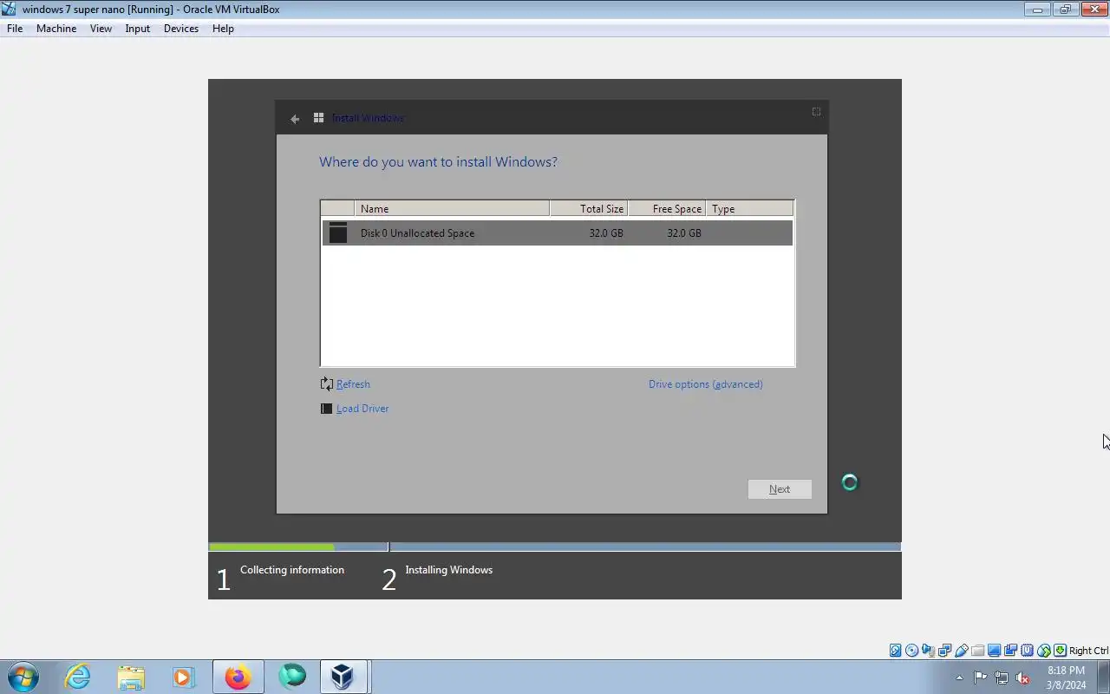Click the Collecting information step label
Viewport: 1110px width, 694px height.
pos(292,570)
